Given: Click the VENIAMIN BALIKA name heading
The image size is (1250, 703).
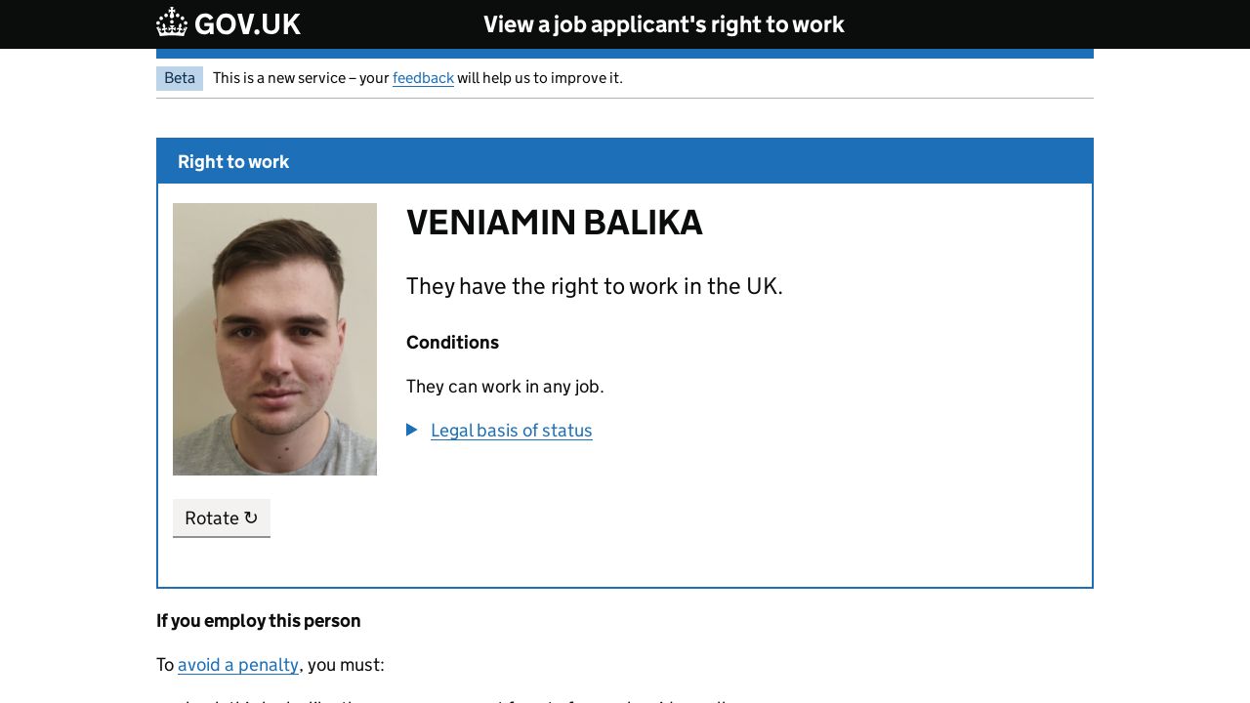Looking at the screenshot, I should click(x=554, y=223).
